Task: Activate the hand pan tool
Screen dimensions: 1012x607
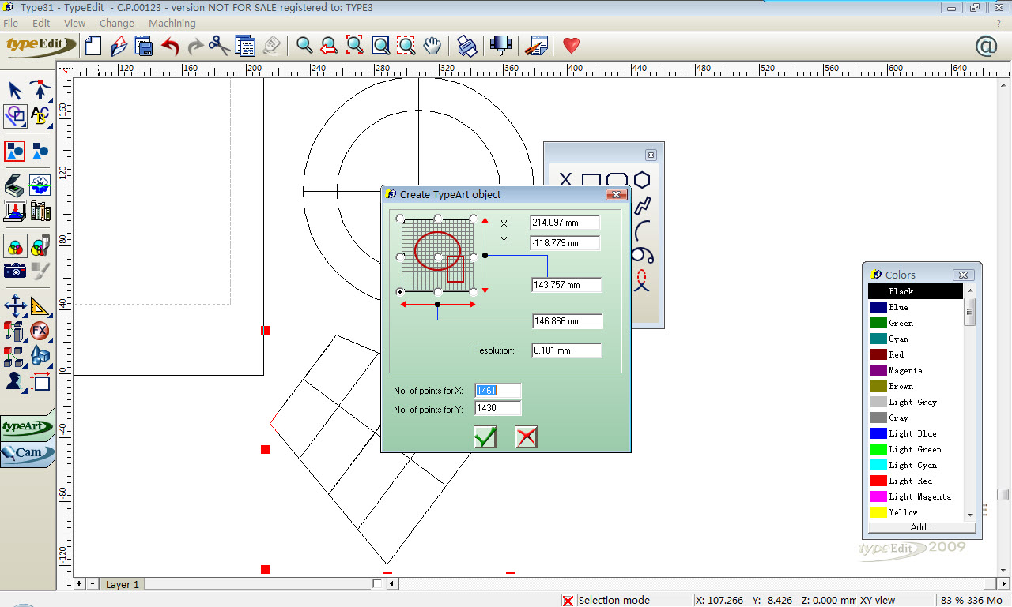Action: (432, 46)
